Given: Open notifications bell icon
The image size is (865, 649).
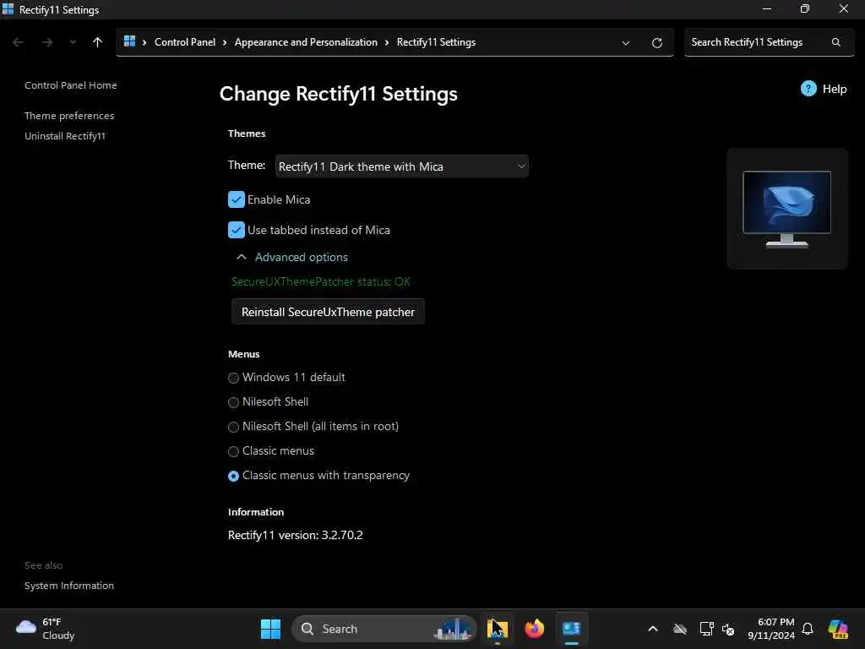Looking at the screenshot, I should pyautogui.click(x=808, y=629).
